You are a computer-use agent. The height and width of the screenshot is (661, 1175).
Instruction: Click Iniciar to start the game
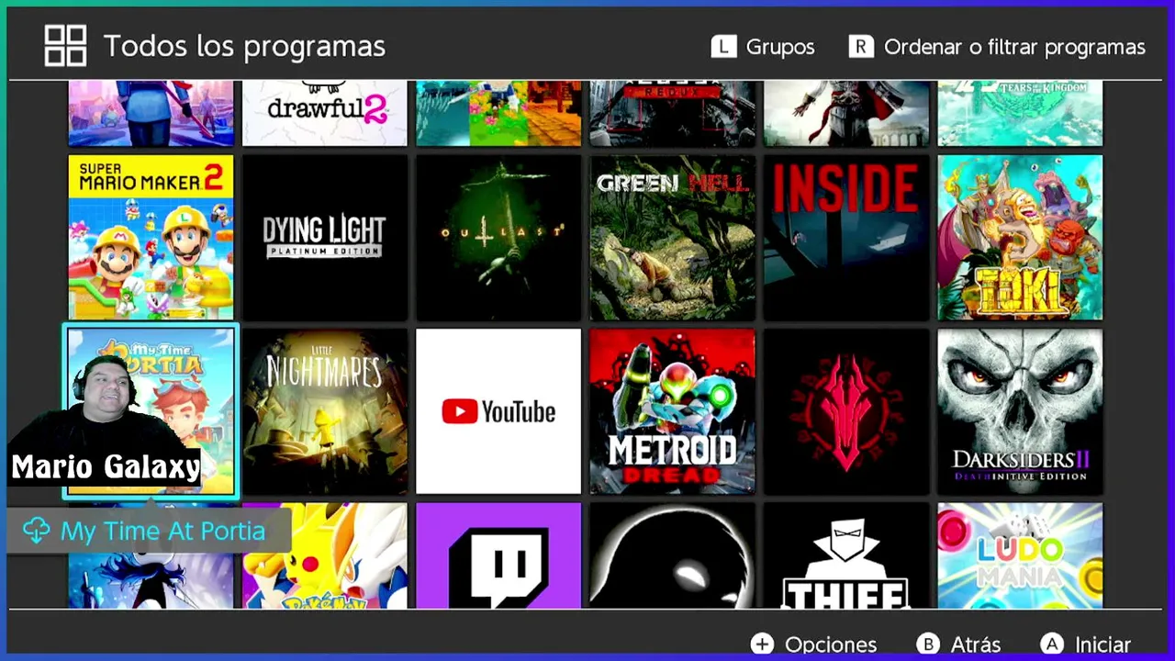click(1102, 644)
